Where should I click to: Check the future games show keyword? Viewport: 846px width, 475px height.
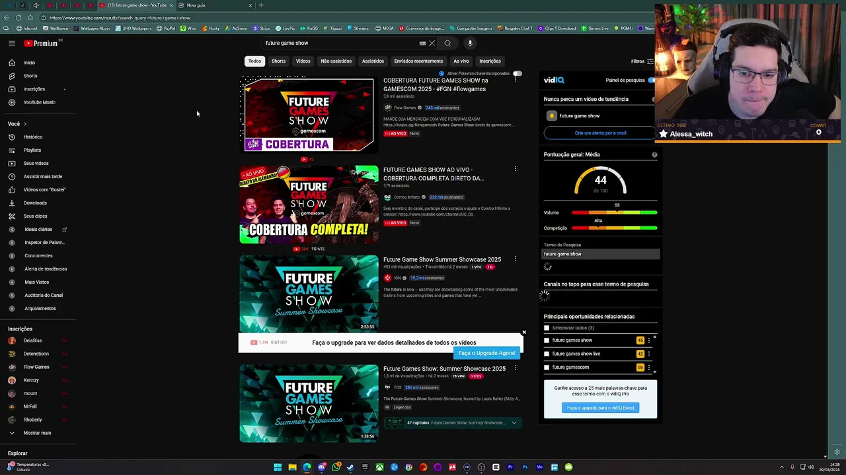547,340
